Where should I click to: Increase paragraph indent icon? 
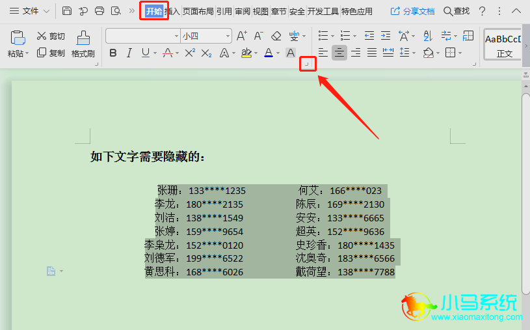(x=386, y=36)
